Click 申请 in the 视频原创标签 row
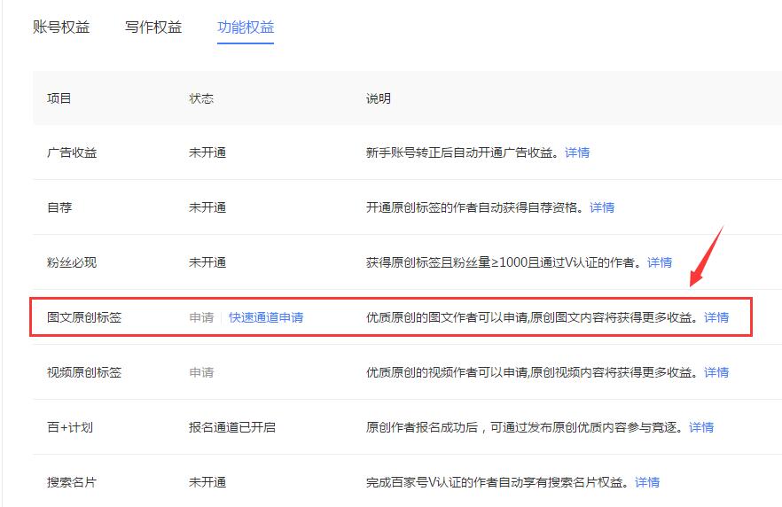The width and height of the screenshot is (782, 507). (x=201, y=372)
